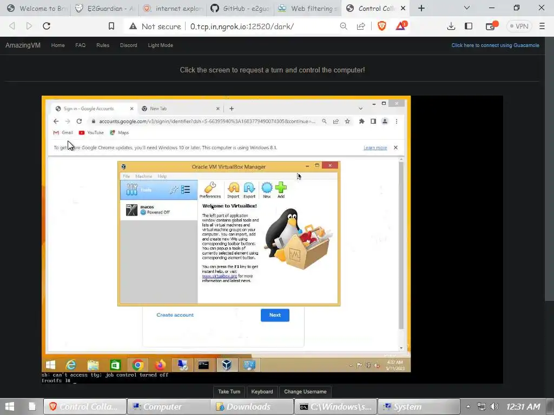This screenshot has width=554, height=415.
Task: Open Firefox from remote VM taskbar
Action: pyautogui.click(x=160, y=365)
